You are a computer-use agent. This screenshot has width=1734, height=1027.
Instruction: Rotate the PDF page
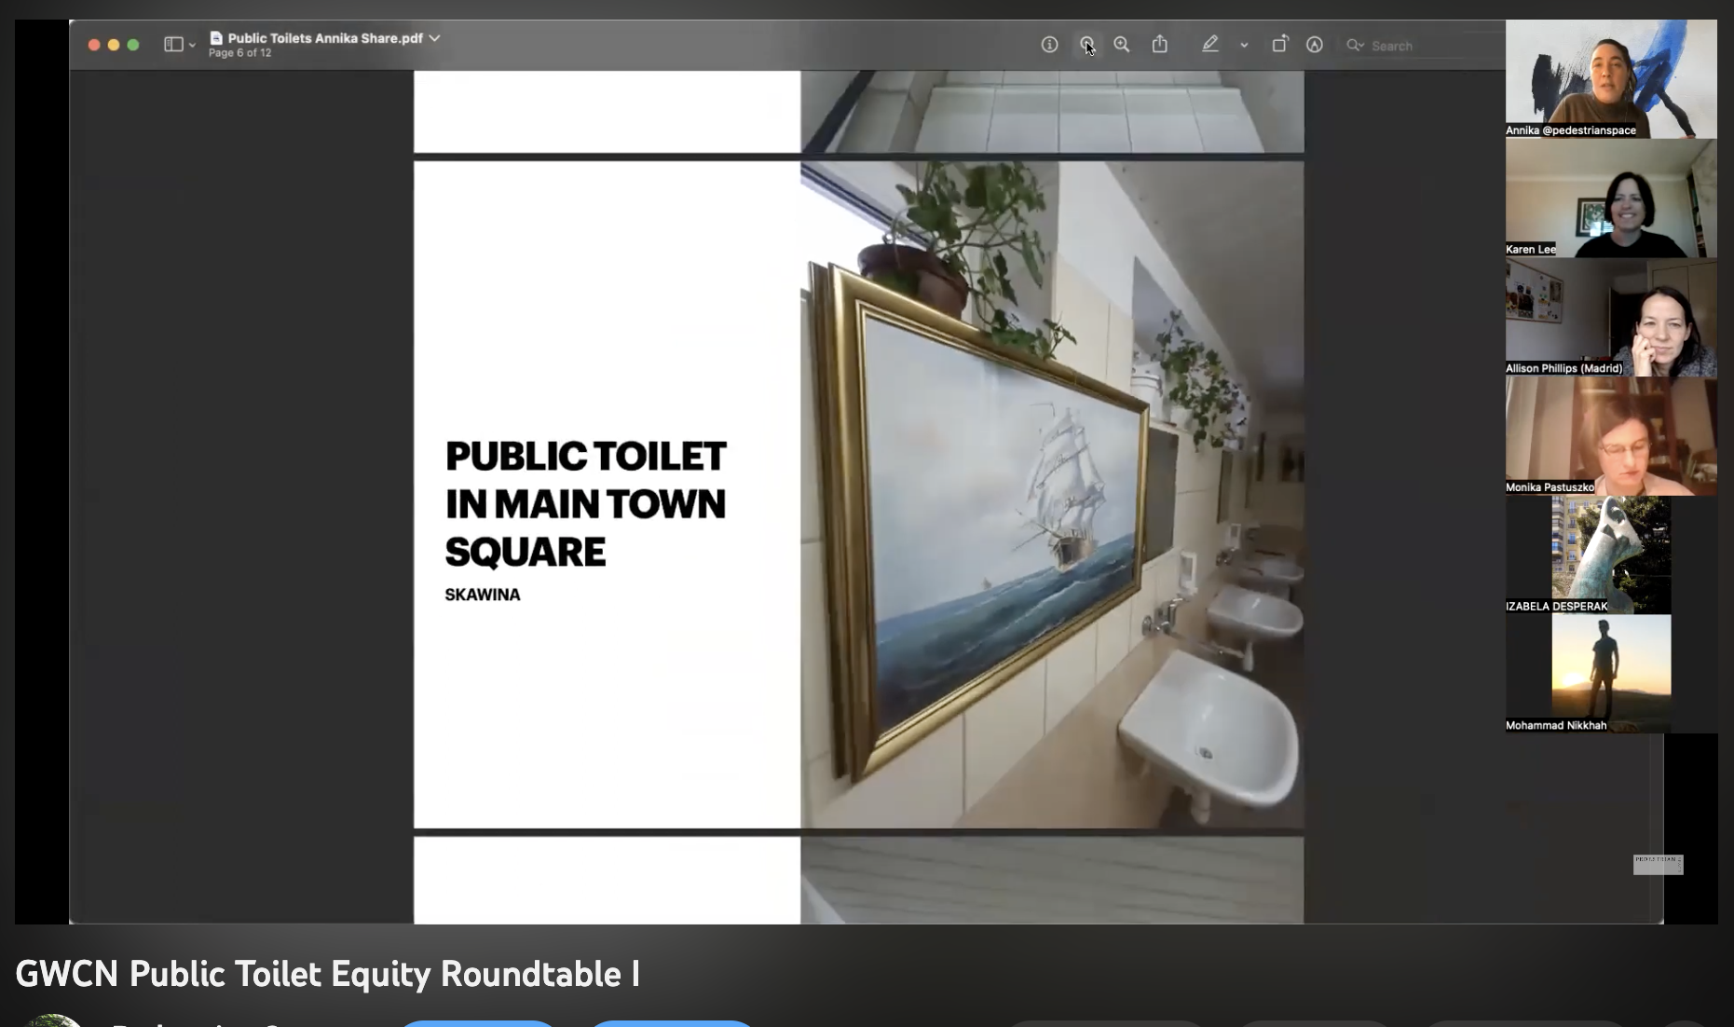1281,44
